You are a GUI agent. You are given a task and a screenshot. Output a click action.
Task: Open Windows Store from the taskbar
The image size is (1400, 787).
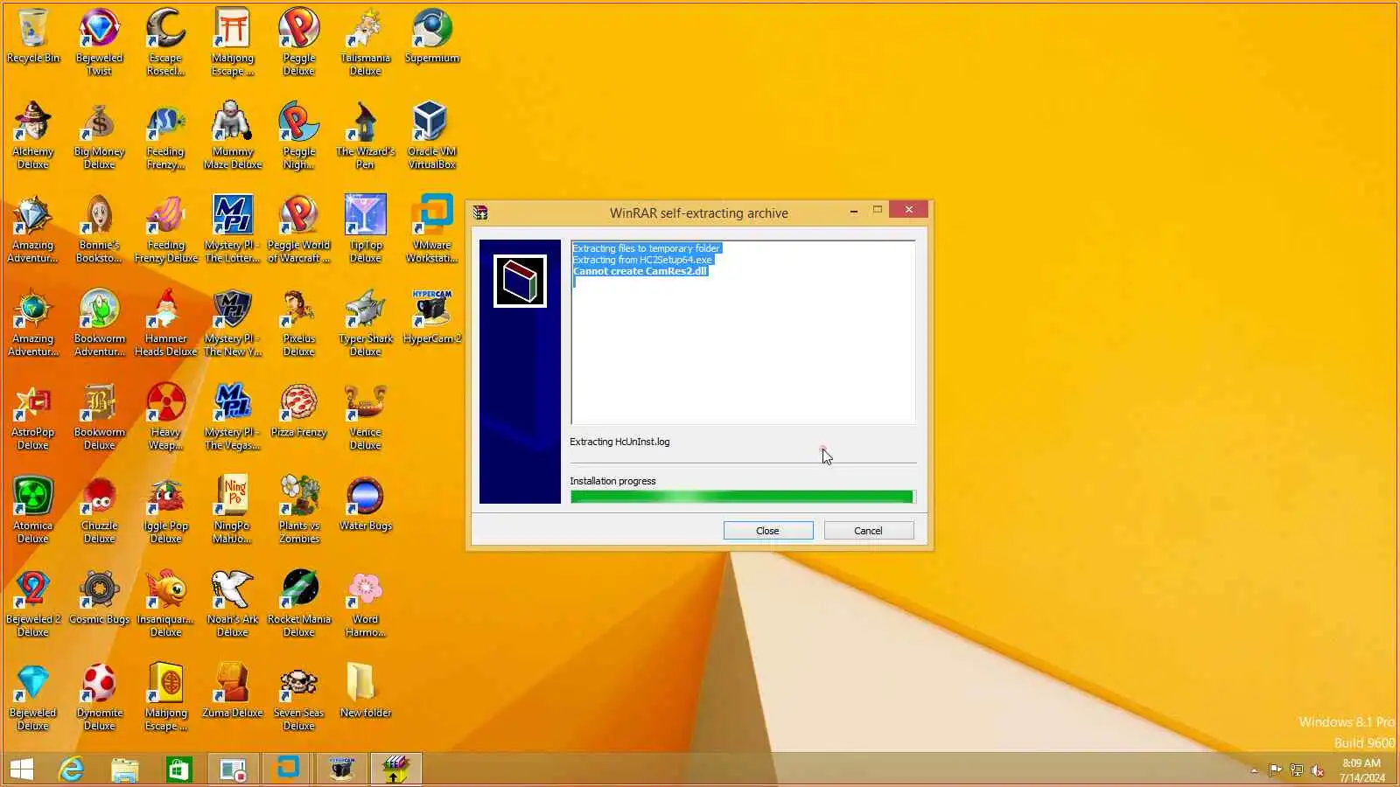[x=179, y=770]
